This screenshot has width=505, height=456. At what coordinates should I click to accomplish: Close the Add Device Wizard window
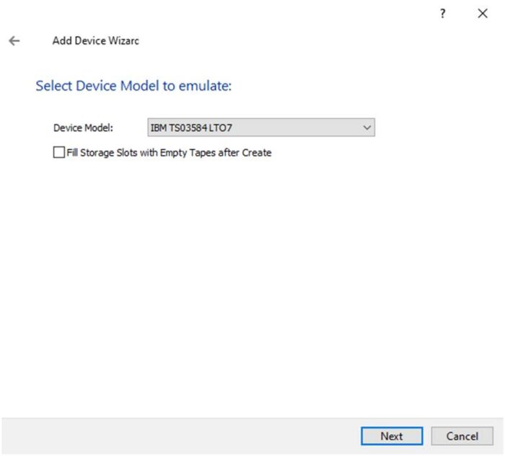click(483, 14)
